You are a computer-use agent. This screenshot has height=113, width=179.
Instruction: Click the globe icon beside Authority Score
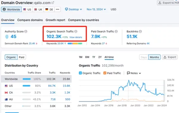pyautogui.click(x=26, y=31)
